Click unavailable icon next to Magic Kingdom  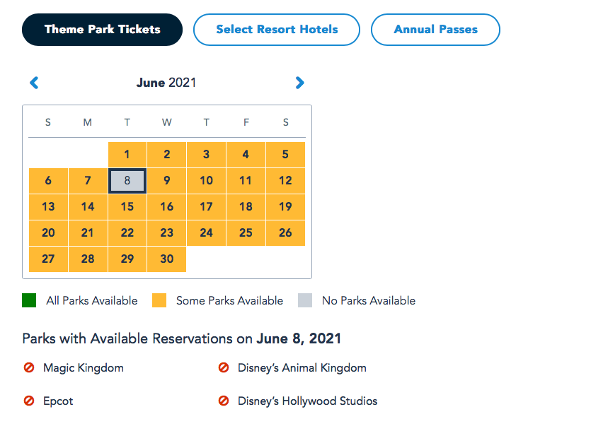[x=29, y=368]
